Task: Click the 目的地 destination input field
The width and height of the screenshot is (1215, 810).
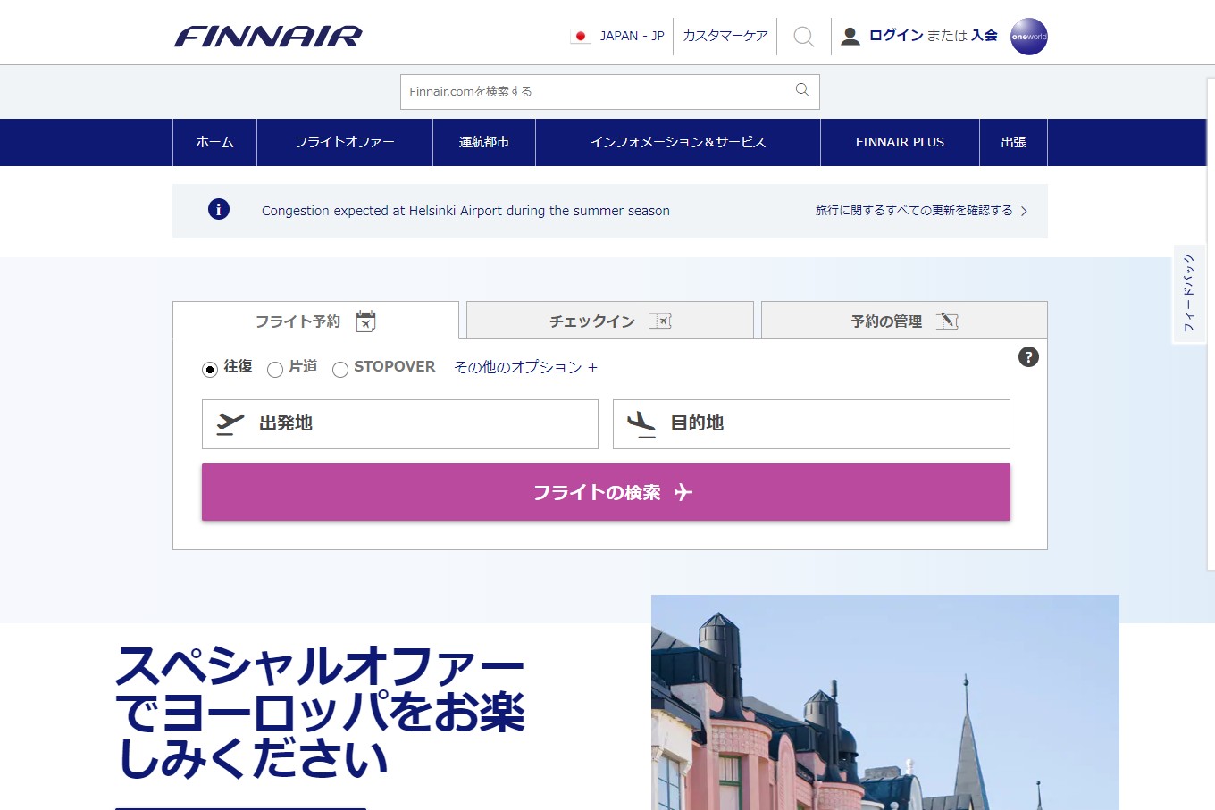Action: [811, 423]
